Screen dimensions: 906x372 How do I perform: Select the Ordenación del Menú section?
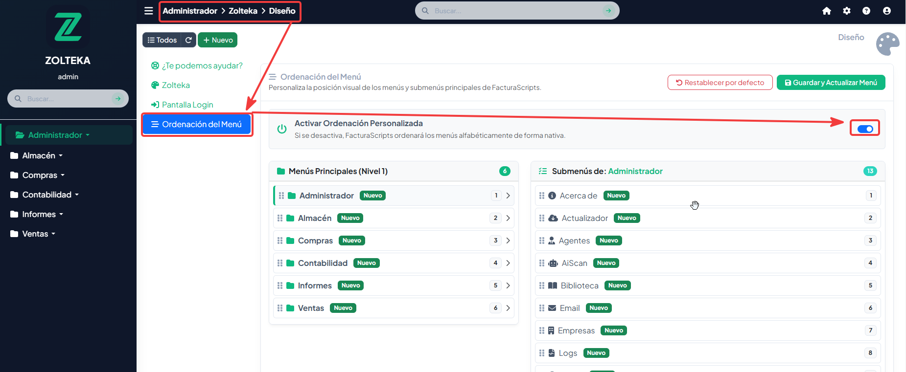(197, 124)
